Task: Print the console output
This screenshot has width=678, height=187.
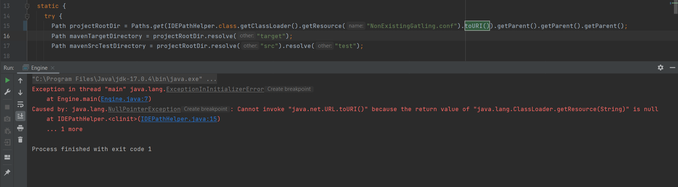Action: click(x=20, y=128)
